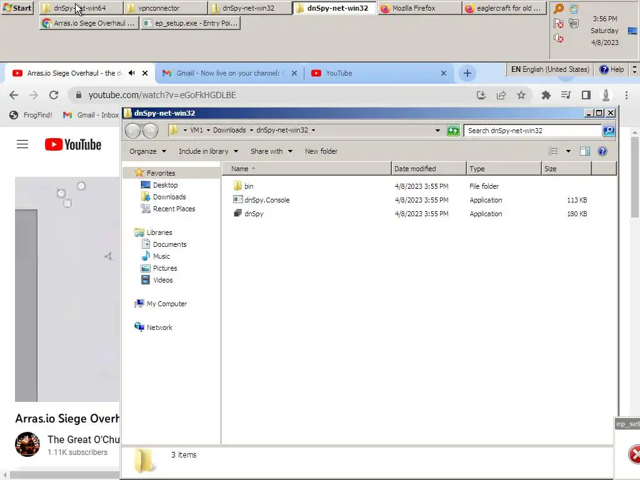Sort files by Type column
Screen dimensions: 640x480
(504, 169)
